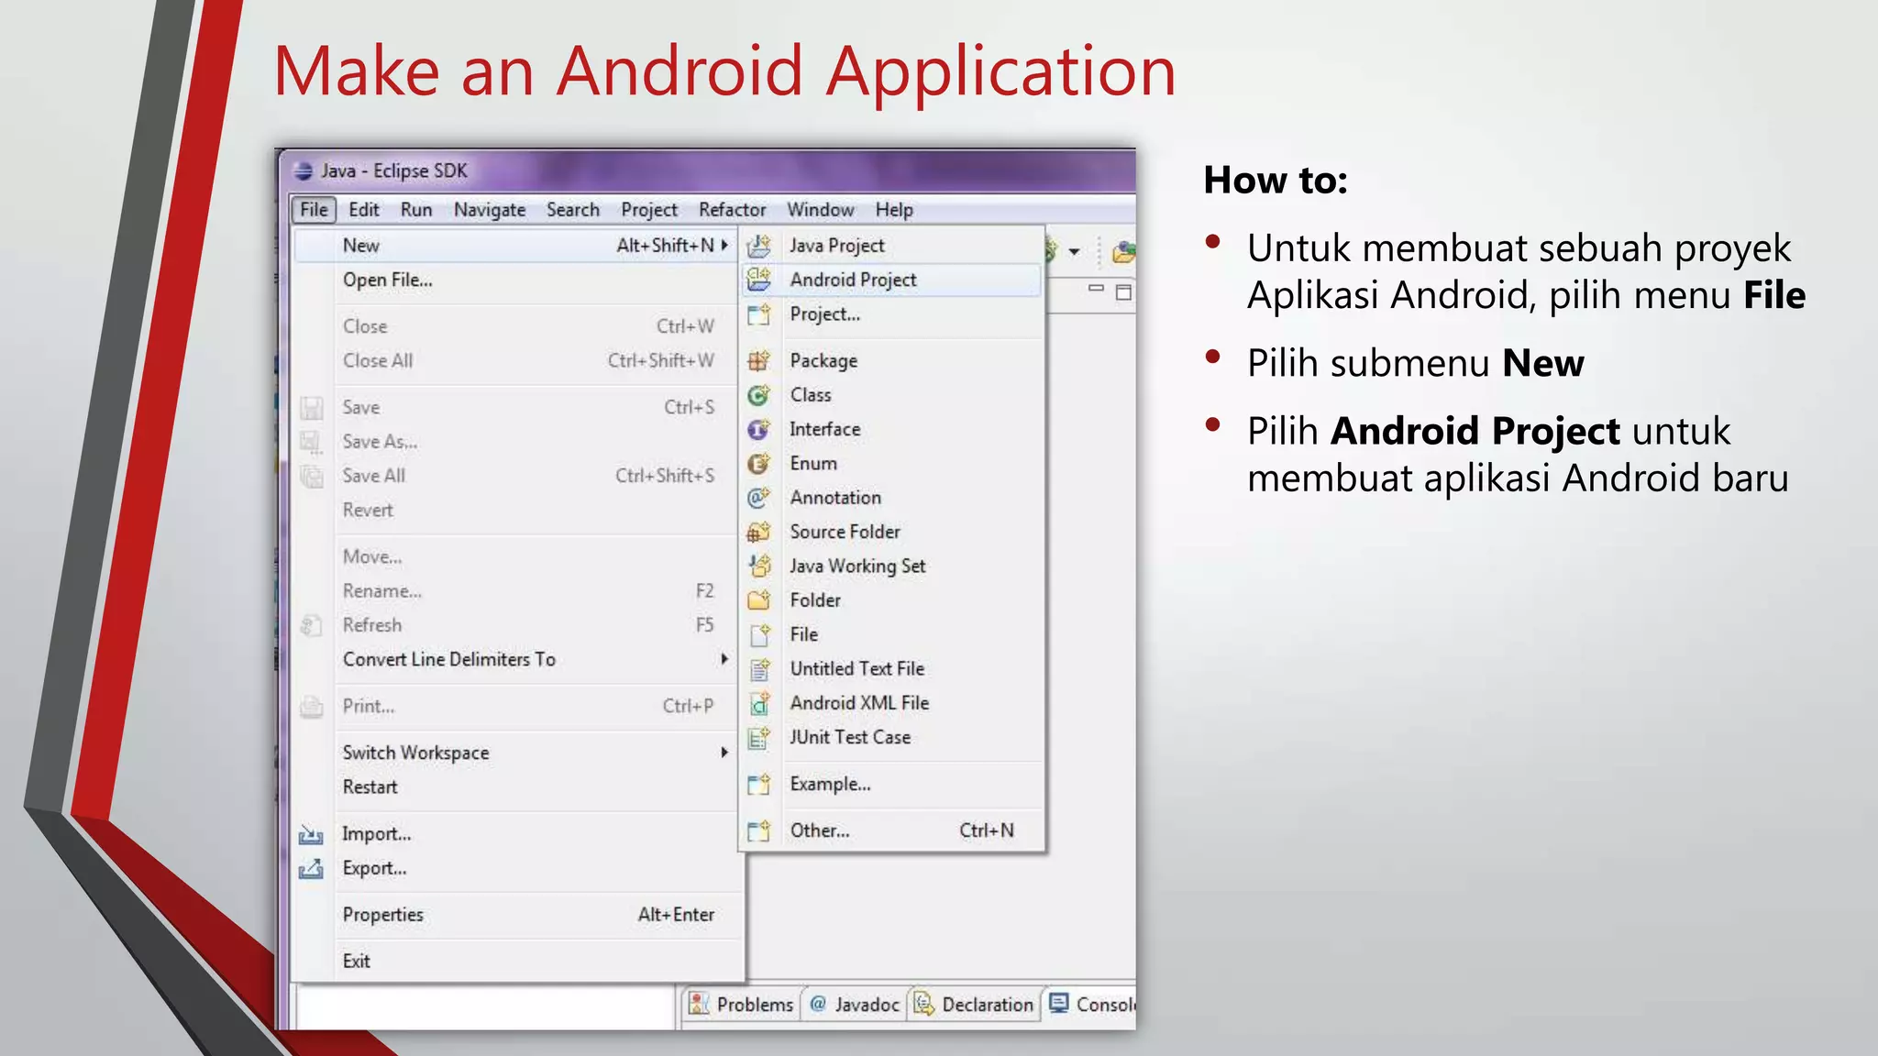Click the Enum icon
Viewport: 1878px width, 1056px height.
coord(758,464)
